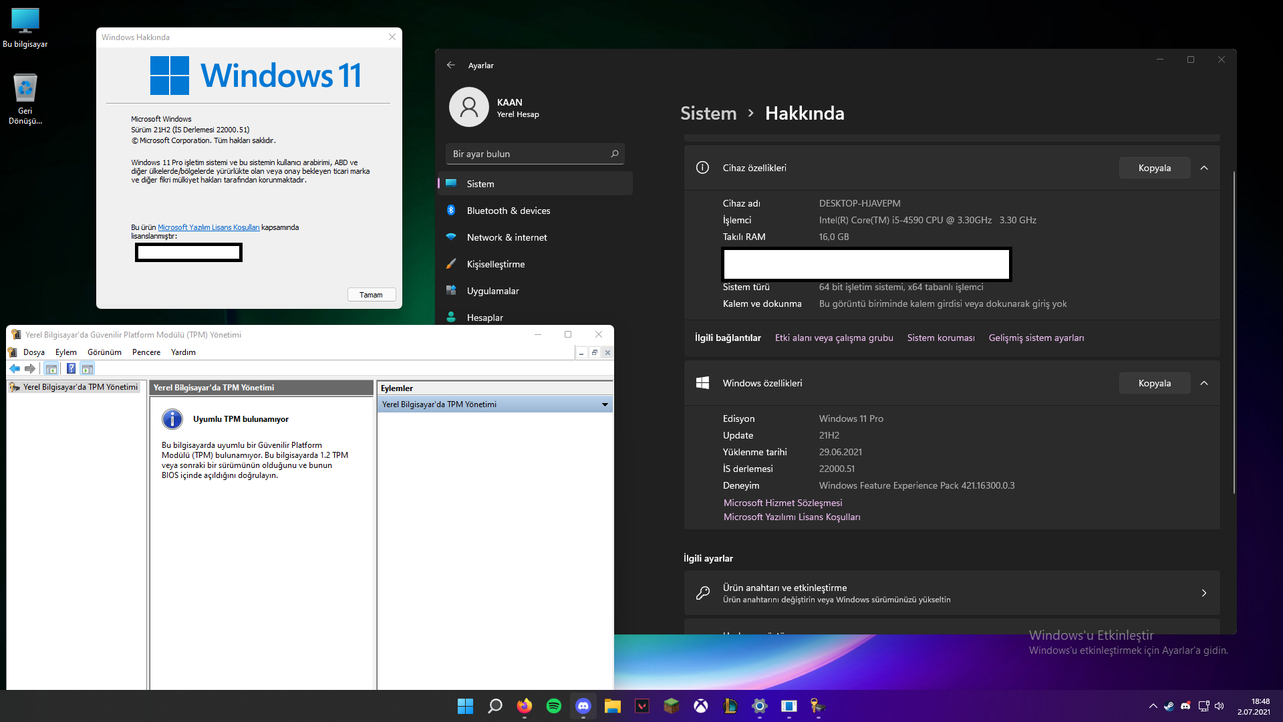Launch Discord from the taskbar
This screenshot has width=1283, height=722.
coord(583,706)
